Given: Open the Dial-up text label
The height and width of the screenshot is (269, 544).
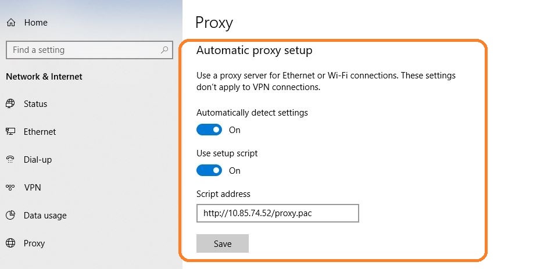Looking at the screenshot, I should (x=38, y=160).
